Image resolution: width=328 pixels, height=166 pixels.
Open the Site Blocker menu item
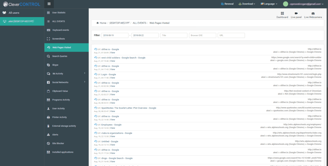click(67, 143)
